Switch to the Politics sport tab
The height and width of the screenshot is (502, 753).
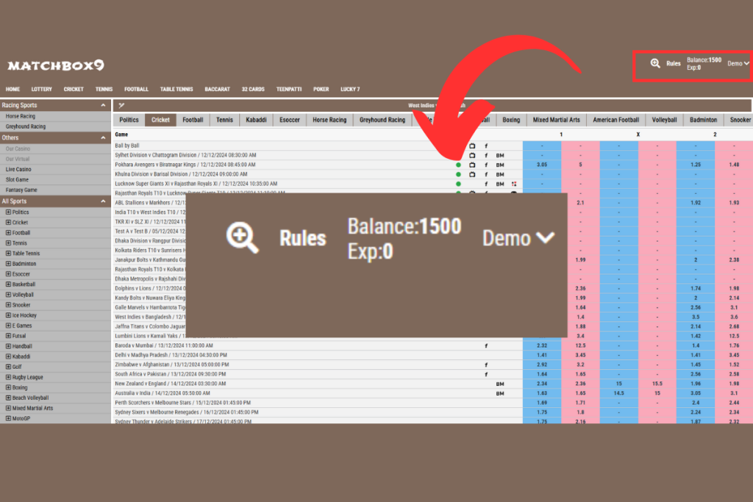point(129,120)
